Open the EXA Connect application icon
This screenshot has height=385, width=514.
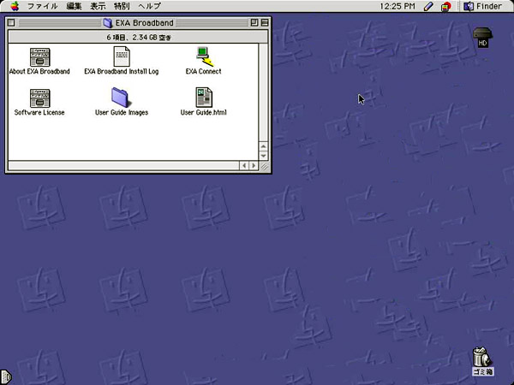[x=203, y=56]
